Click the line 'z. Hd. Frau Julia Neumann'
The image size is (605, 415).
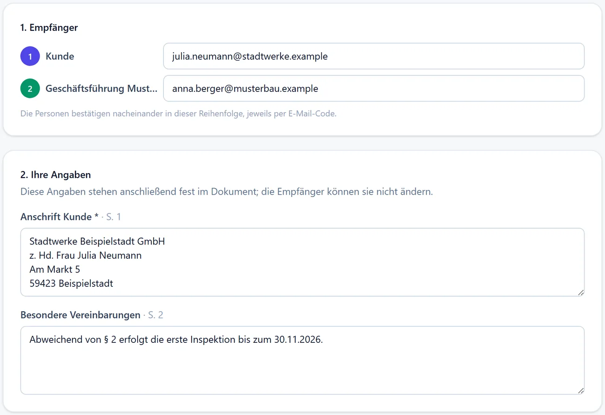click(86, 255)
